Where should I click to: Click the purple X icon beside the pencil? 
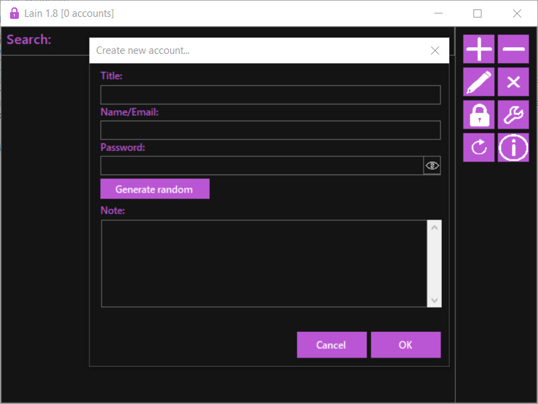click(513, 81)
